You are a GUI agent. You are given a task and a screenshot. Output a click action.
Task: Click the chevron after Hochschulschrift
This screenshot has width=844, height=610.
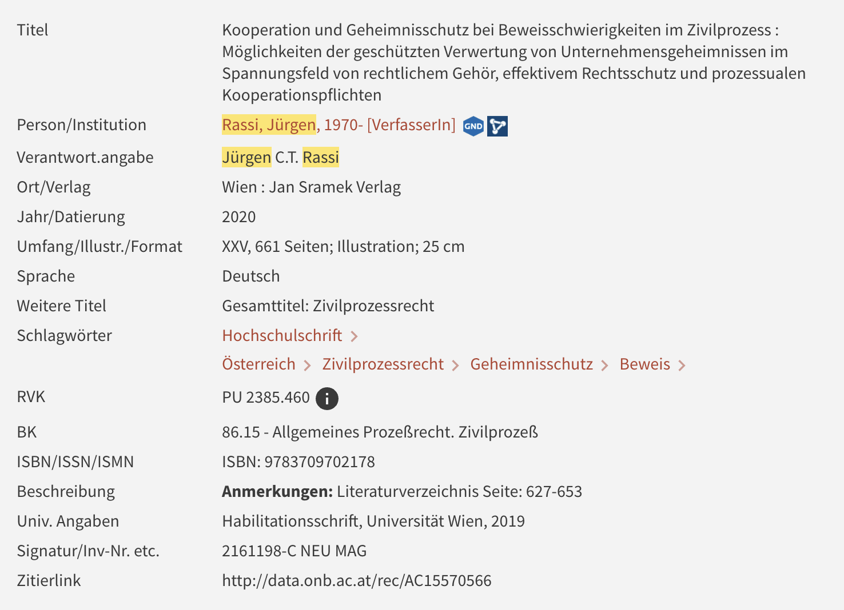(354, 336)
